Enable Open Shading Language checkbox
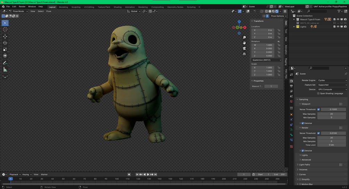Screen dimensions: 349x189 pos(318,93)
